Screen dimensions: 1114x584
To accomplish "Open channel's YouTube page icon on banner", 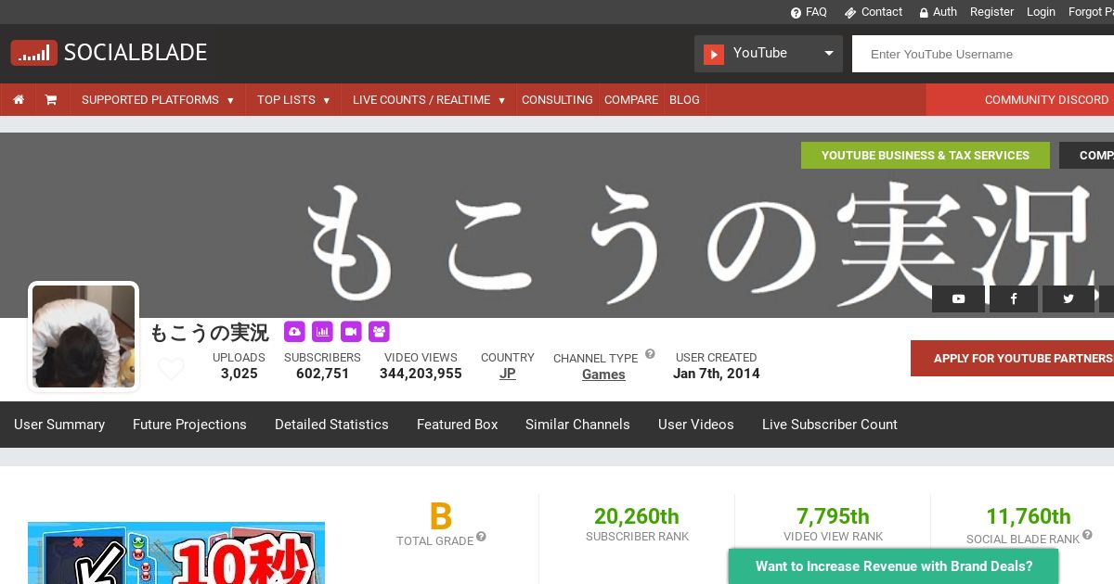I will [x=958, y=298].
